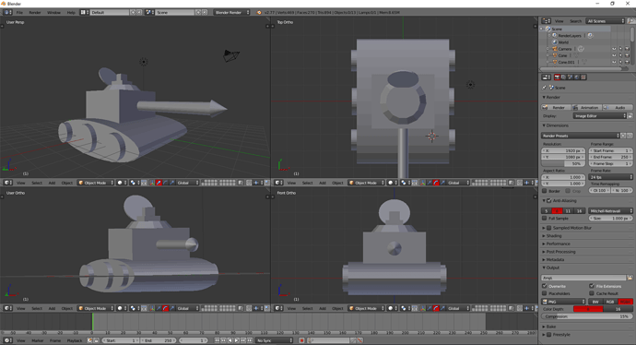Click outliner editor type icon
This screenshot has height=345, width=636.
point(547,20)
